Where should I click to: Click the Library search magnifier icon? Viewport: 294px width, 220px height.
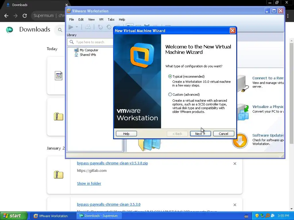click(x=71, y=42)
